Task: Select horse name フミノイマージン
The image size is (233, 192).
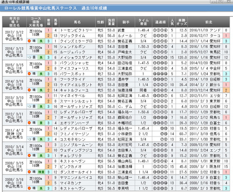Action: (x=74, y=134)
